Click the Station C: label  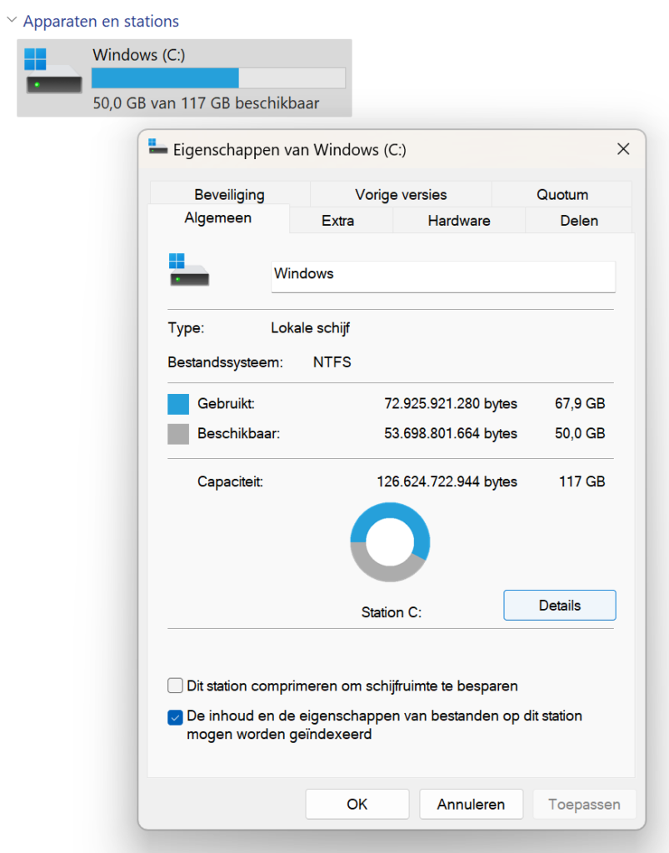point(391,612)
